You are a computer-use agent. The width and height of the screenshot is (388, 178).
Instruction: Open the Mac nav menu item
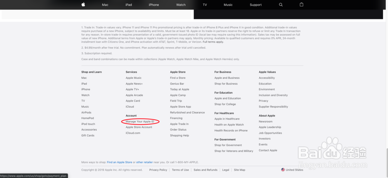click(x=105, y=5)
